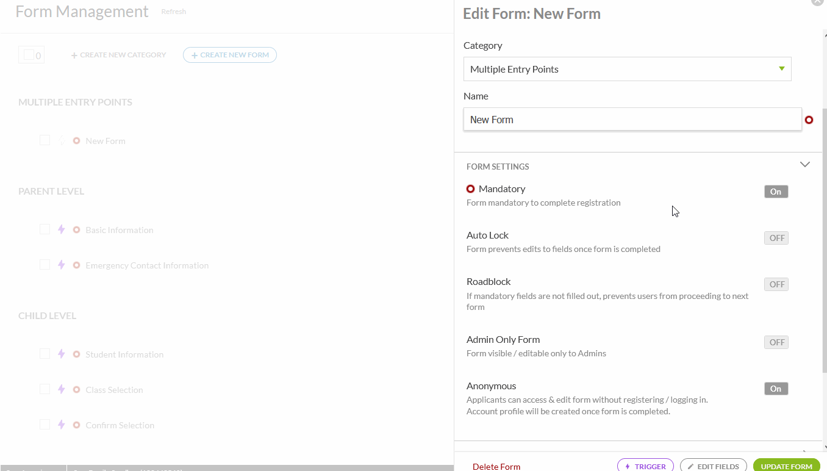Click the lightning trigger icon beside Basic Information
The image size is (827, 471).
click(61, 230)
